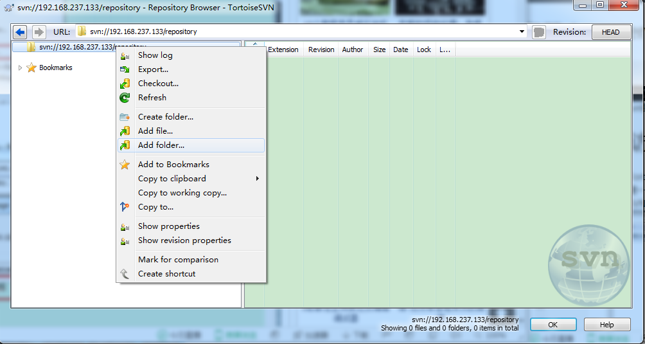Expand the Bookmarks tree node
This screenshot has height=344, width=645.
click(x=20, y=68)
